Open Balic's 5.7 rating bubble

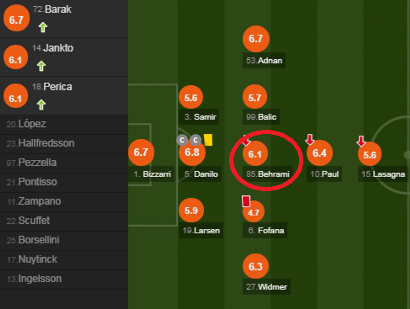255,98
